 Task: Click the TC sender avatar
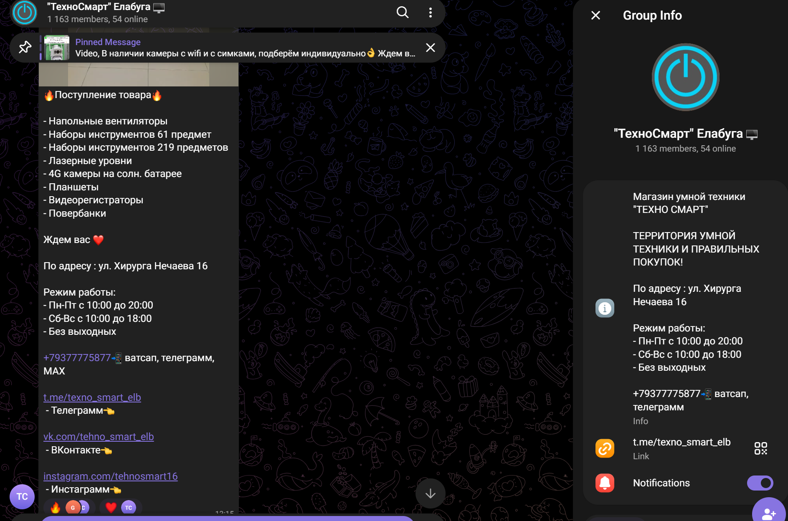[x=22, y=497]
